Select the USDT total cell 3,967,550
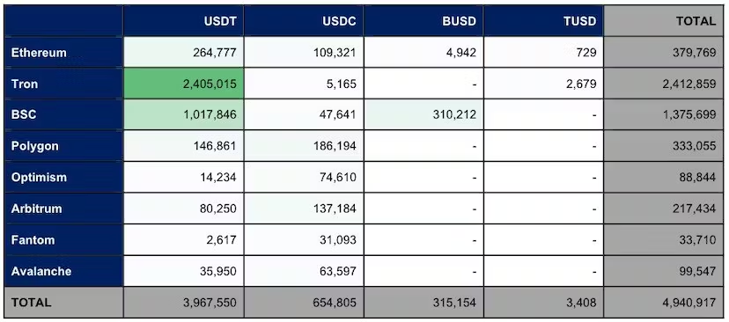The width and height of the screenshot is (729, 322). tap(184, 303)
